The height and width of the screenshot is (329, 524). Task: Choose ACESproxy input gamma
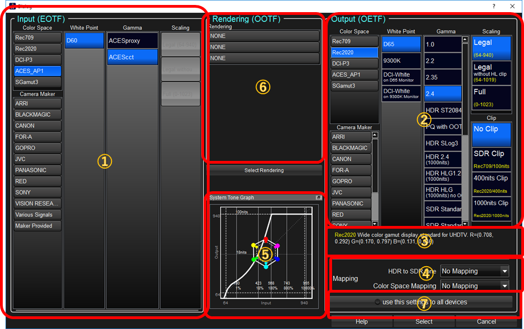coord(132,41)
